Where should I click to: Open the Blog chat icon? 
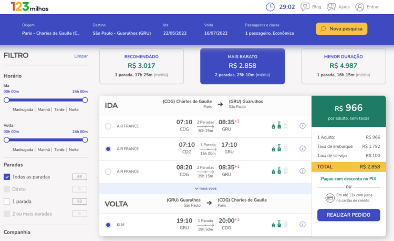[304, 7]
